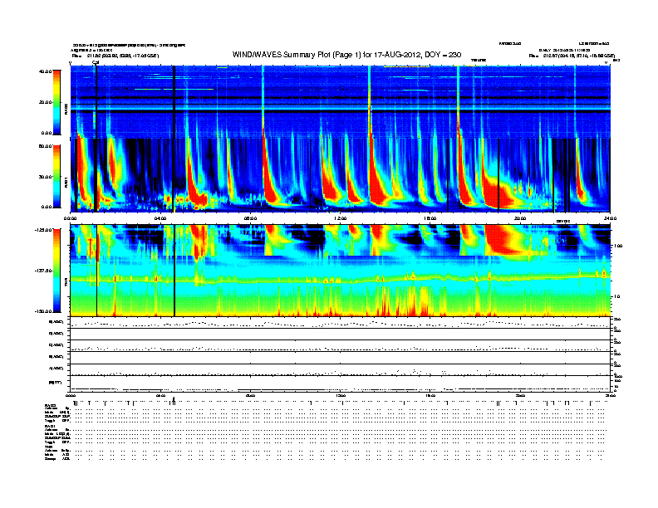Click the thick black data gap line after 04:00 in RAD2
The height and width of the screenshot is (508, 658).
coord(174,102)
